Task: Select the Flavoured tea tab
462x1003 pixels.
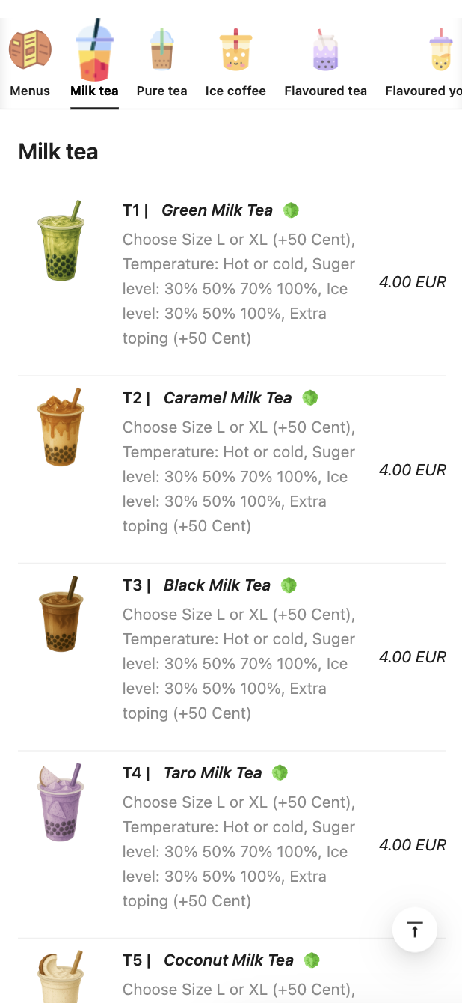Action: [x=325, y=91]
